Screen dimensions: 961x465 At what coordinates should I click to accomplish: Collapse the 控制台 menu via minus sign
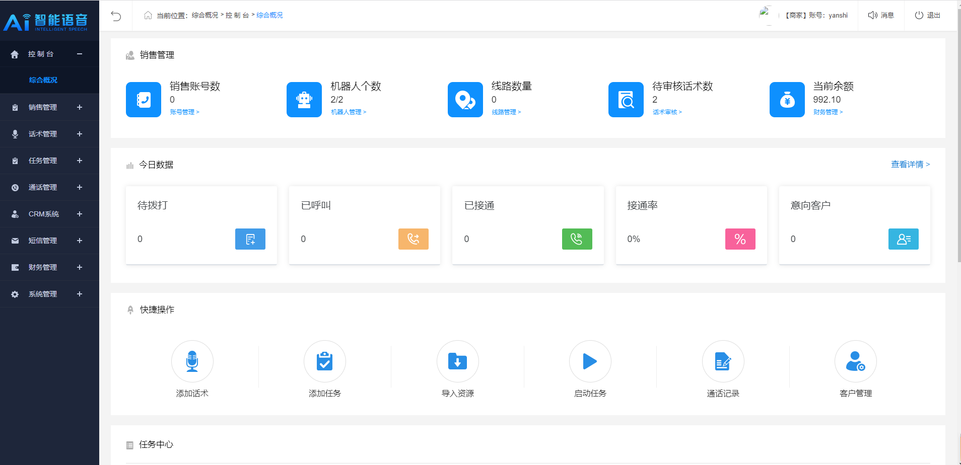(x=80, y=54)
